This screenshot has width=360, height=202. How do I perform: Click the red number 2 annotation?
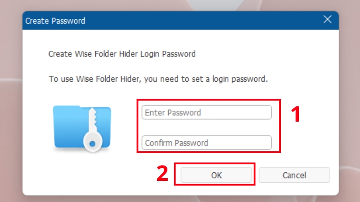[x=162, y=174]
